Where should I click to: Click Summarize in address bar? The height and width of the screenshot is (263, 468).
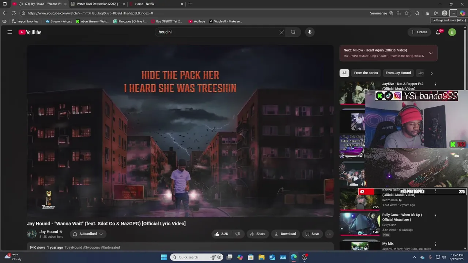[x=378, y=13]
